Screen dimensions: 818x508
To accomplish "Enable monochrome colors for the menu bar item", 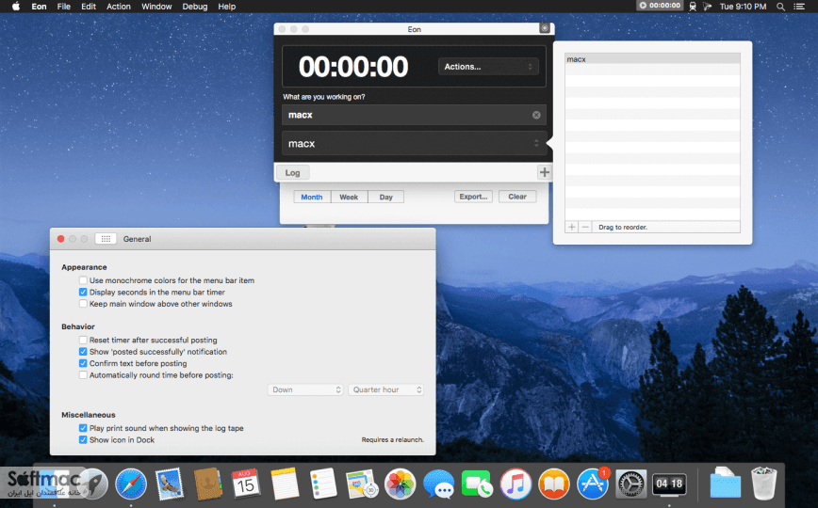I will point(83,280).
